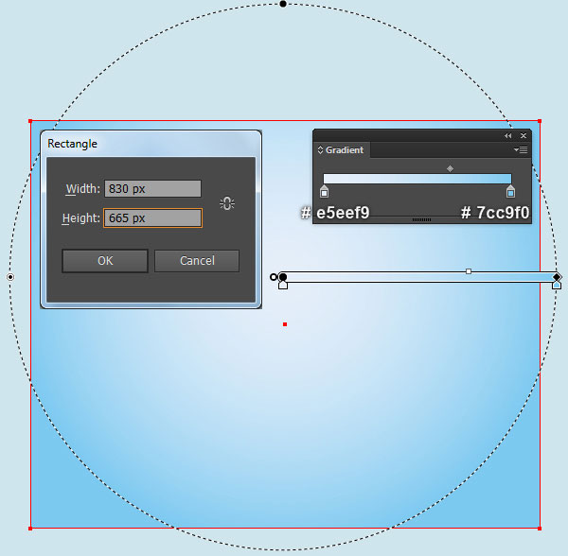Click the rectangle red center point

[x=285, y=324]
